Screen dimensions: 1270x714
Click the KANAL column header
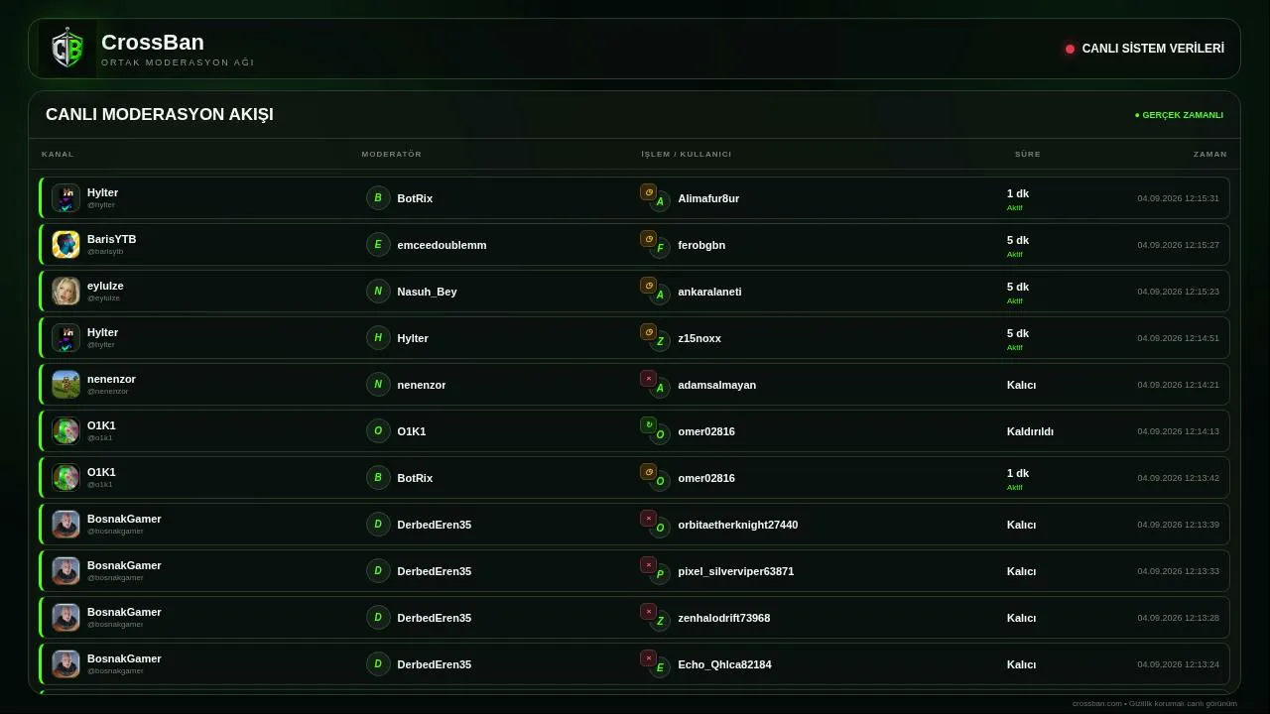(x=58, y=155)
